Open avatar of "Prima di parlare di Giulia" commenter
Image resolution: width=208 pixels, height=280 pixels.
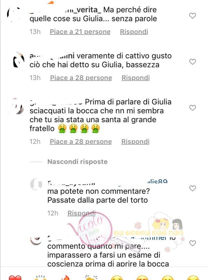(17, 106)
